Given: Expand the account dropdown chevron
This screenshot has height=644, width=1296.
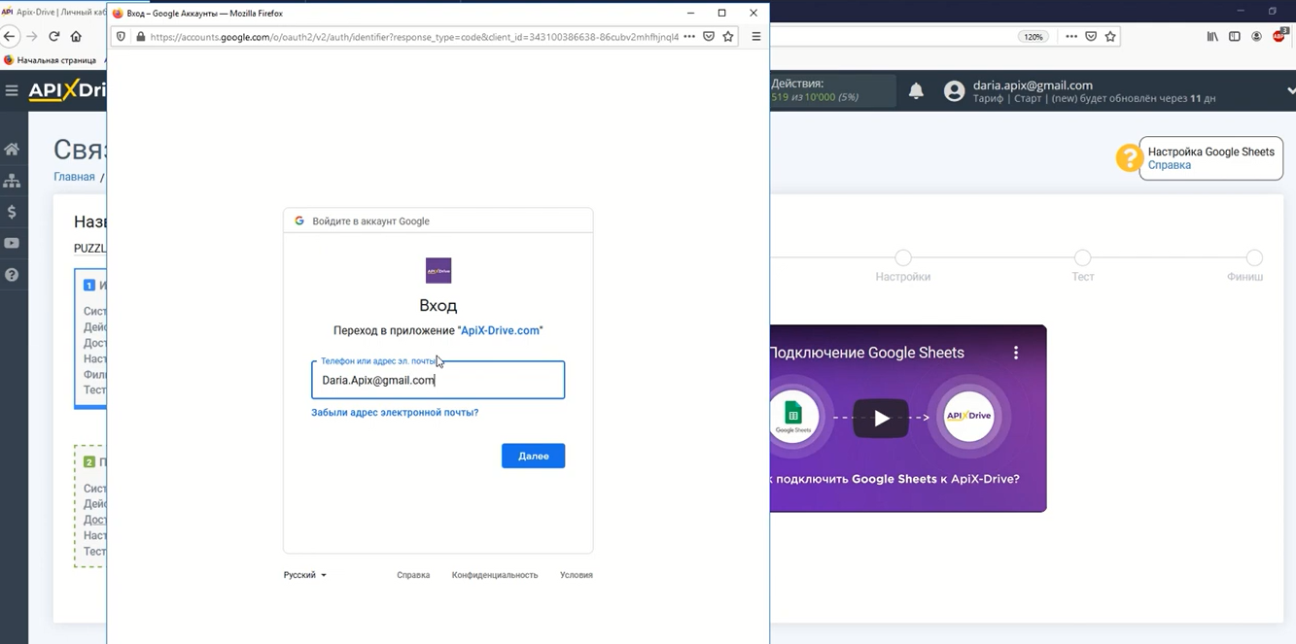Looking at the screenshot, I should (1290, 91).
